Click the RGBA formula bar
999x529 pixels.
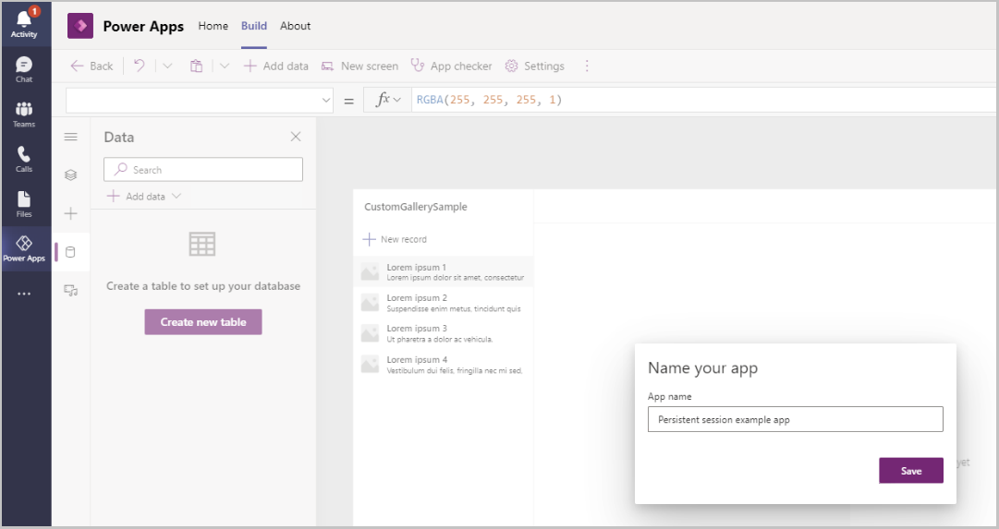tap(704, 100)
